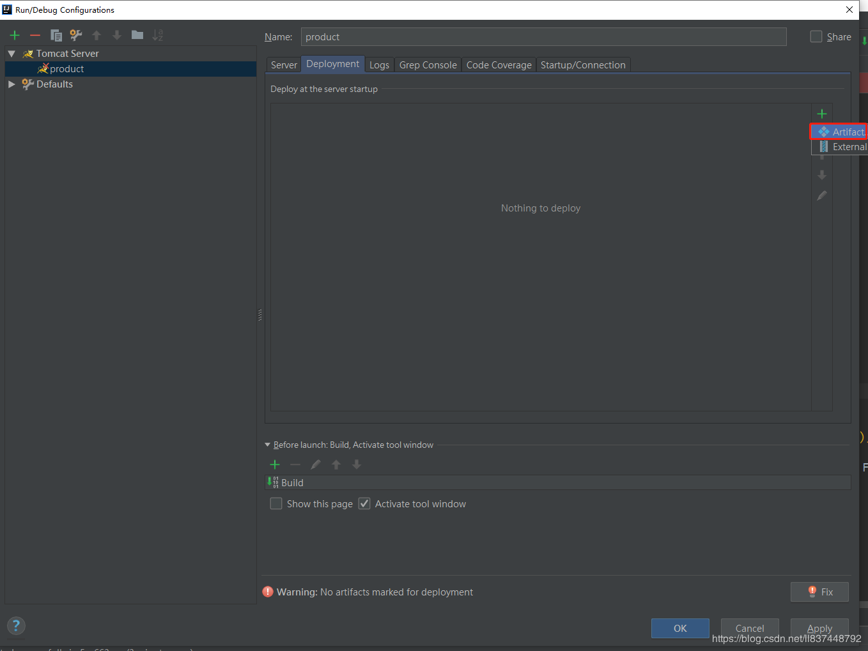The height and width of the screenshot is (651, 868).
Task: Switch to the Server tab
Action: [x=284, y=65]
